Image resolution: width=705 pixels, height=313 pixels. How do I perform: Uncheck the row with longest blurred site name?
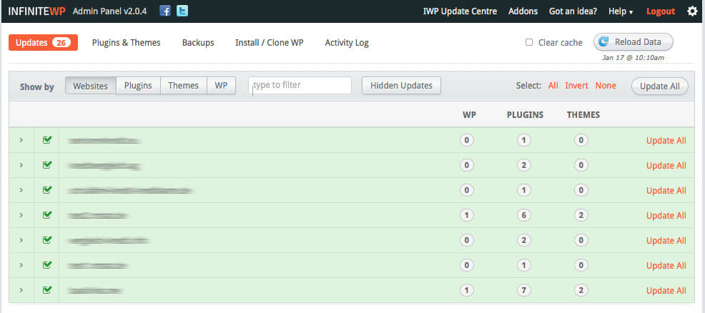pyautogui.click(x=46, y=190)
